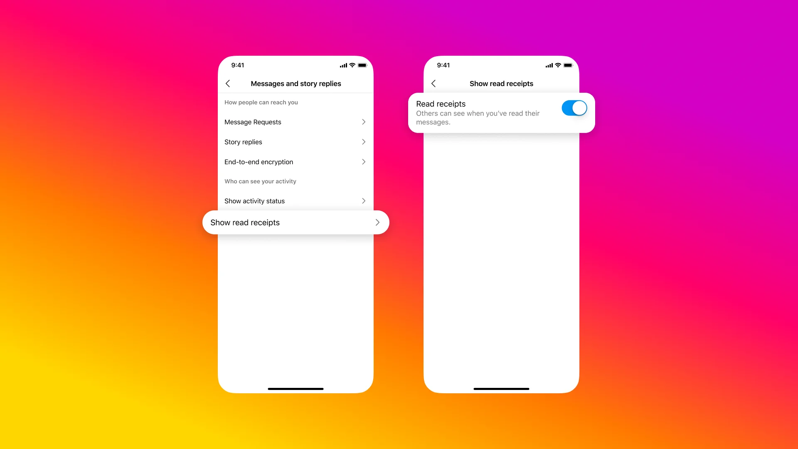
Task: Select Messages and story replies header
Action: click(x=296, y=83)
